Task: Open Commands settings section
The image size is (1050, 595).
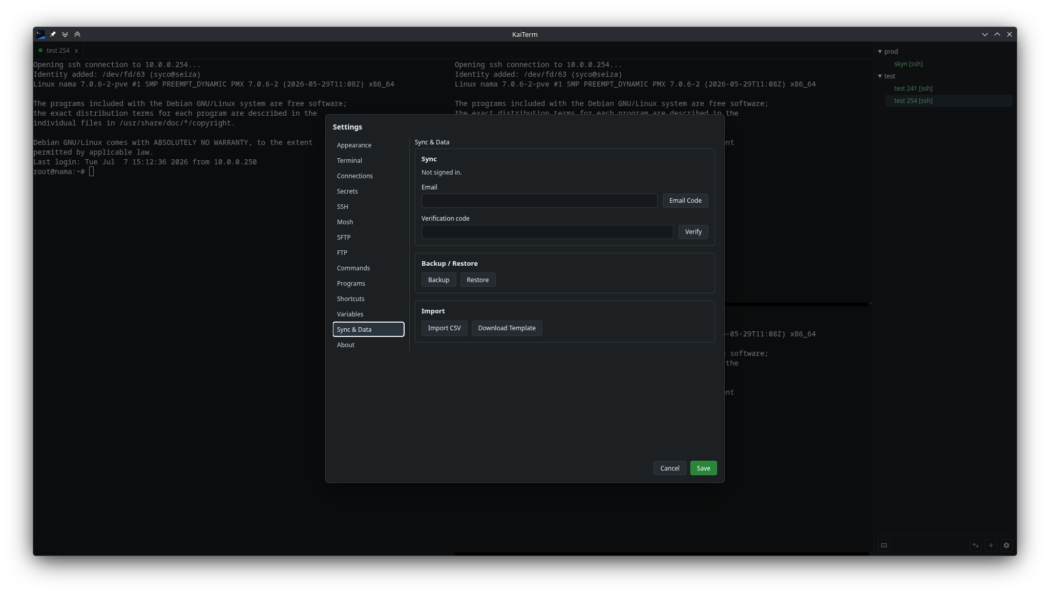Action: click(x=368, y=268)
